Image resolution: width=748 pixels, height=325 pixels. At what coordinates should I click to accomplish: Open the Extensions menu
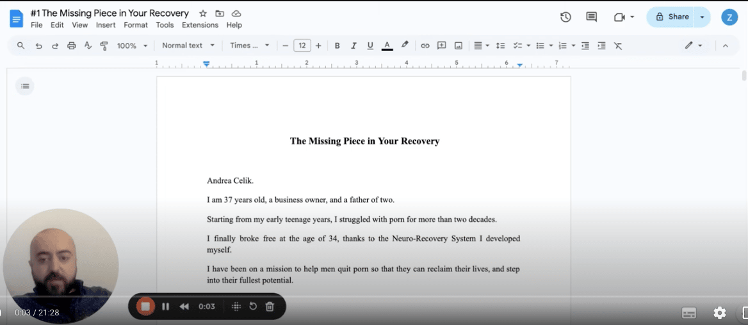(x=200, y=25)
